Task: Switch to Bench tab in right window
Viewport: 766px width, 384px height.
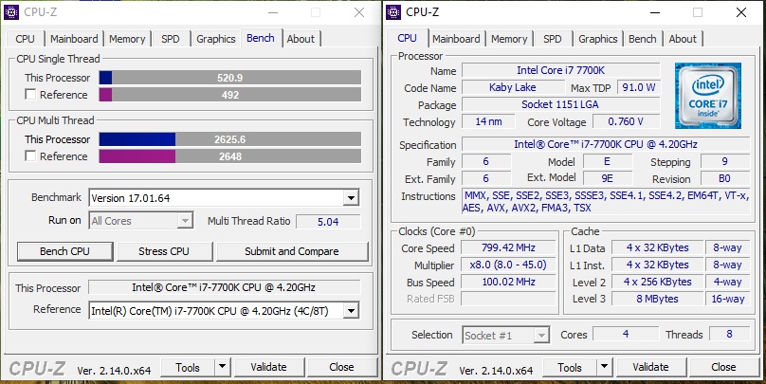Action: (x=643, y=39)
